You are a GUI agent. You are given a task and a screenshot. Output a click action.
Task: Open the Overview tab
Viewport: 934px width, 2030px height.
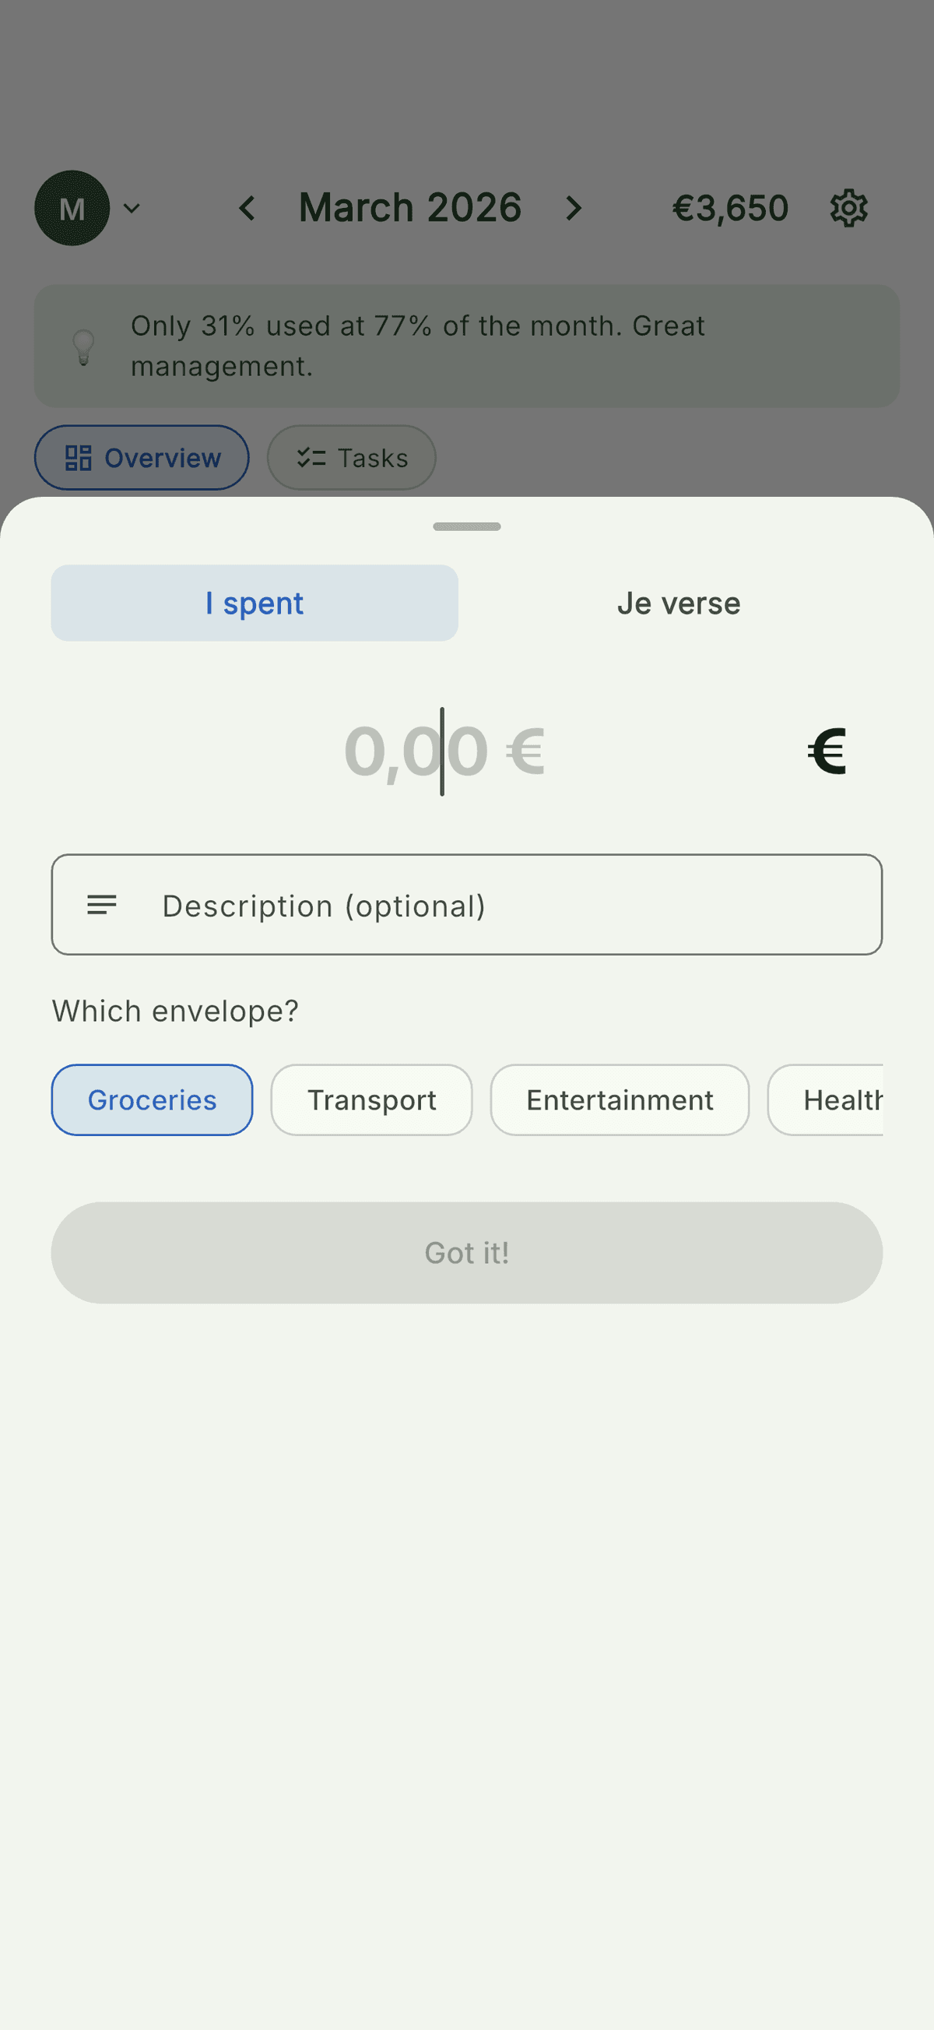(142, 457)
